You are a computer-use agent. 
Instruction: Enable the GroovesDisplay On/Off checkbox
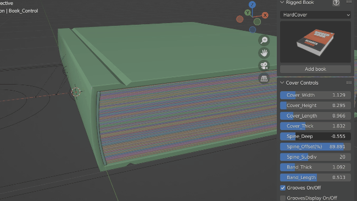pyautogui.click(x=283, y=198)
